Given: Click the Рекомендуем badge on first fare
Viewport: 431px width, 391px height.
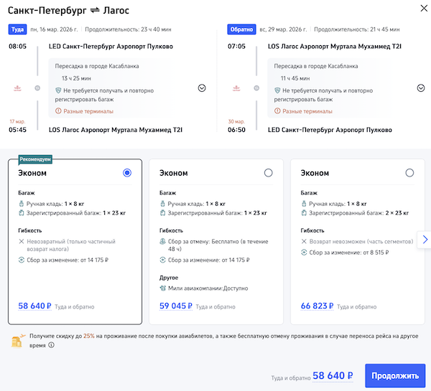Looking at the screenshot, I should tap(35, 159).
